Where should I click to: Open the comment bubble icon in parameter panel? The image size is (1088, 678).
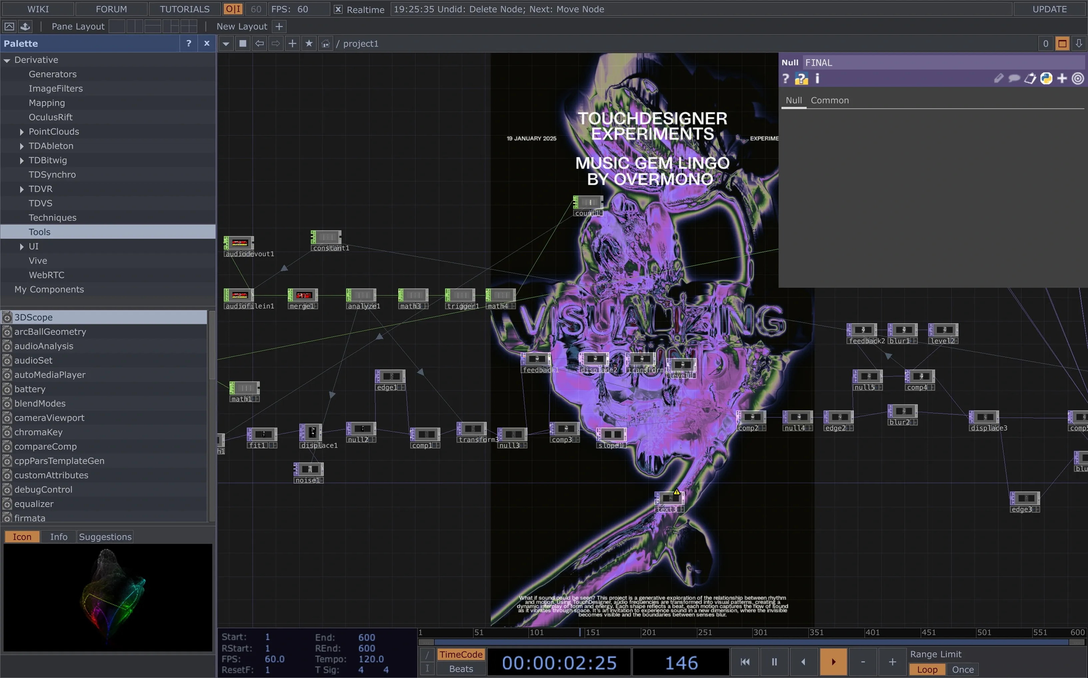pos(1014,79)
